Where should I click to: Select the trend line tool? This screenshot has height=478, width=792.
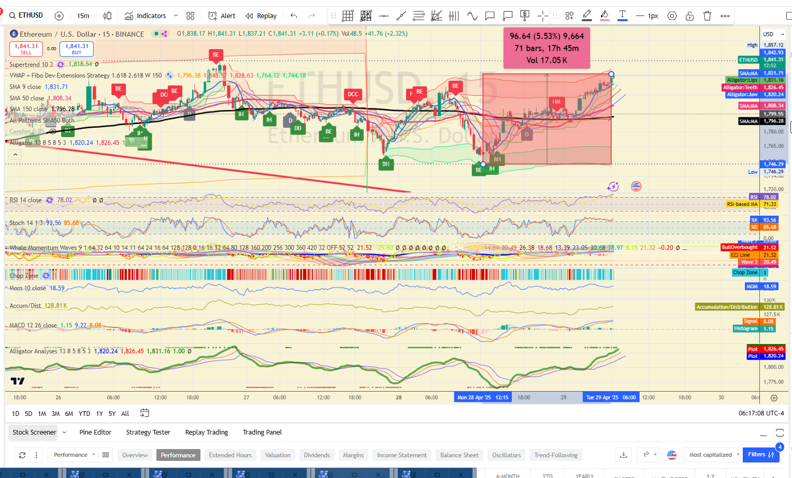tap(401, 16)
